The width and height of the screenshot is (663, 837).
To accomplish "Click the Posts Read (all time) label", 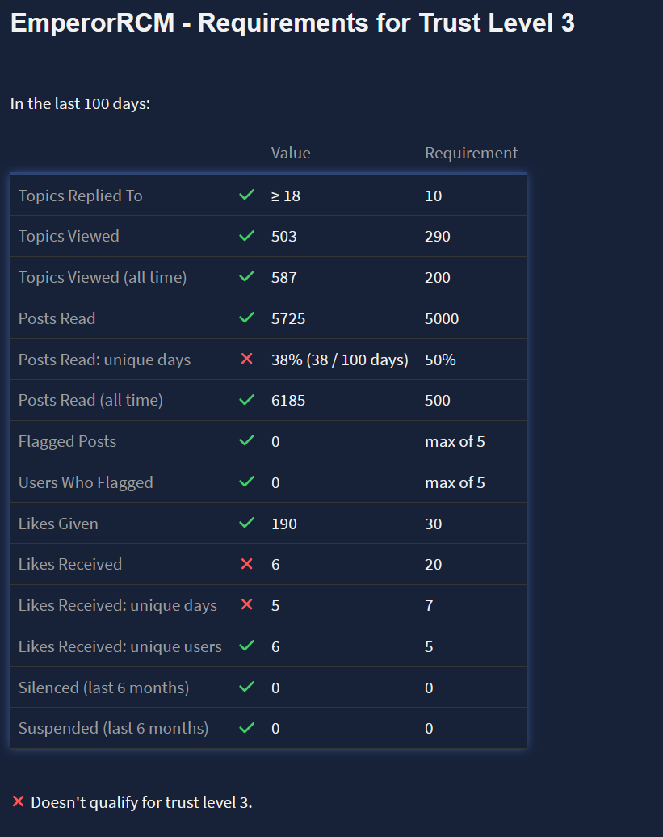I will coord(90,400).
